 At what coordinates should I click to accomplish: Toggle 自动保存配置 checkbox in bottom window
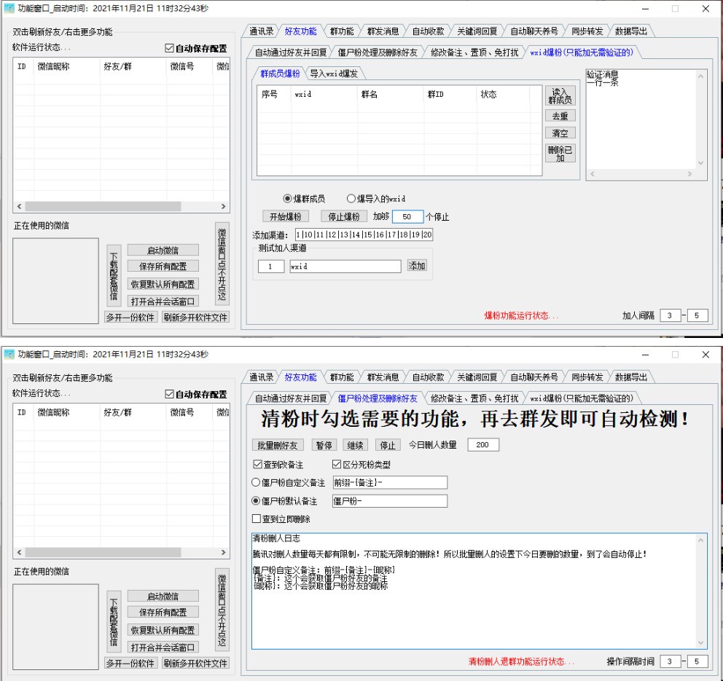pos(169,395)
